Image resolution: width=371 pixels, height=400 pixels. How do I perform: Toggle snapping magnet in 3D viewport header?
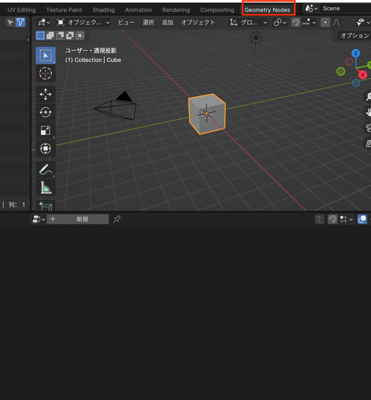click(x=296, y=23)
